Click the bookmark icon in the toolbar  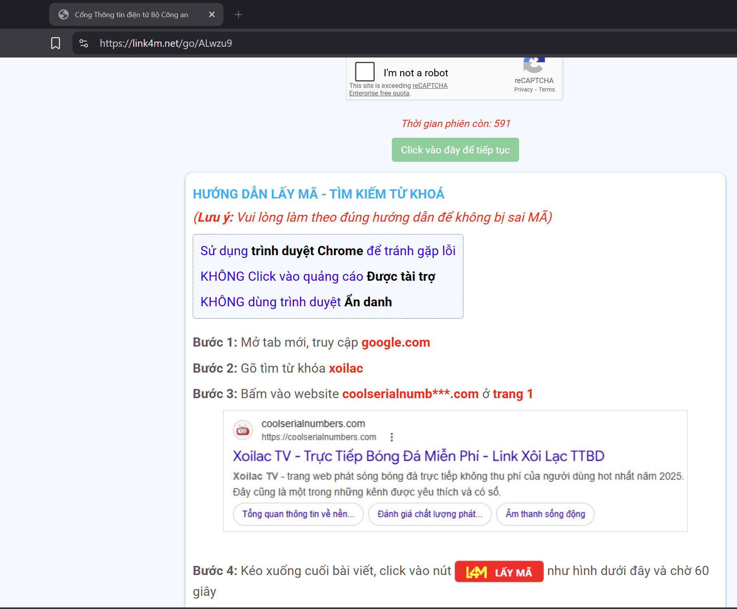(56, 43)
